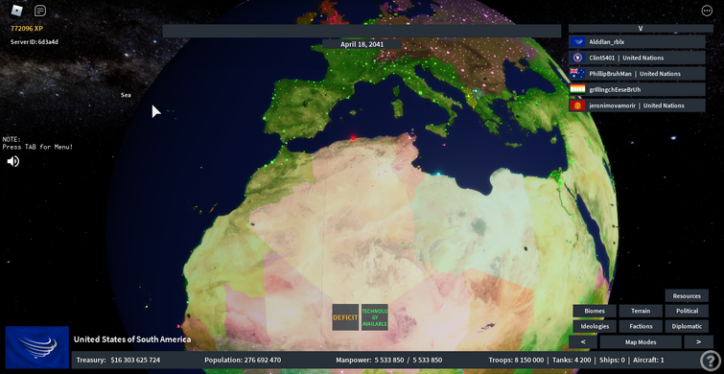
Task: Click the United States of South America flag
Action: point(37,347)
